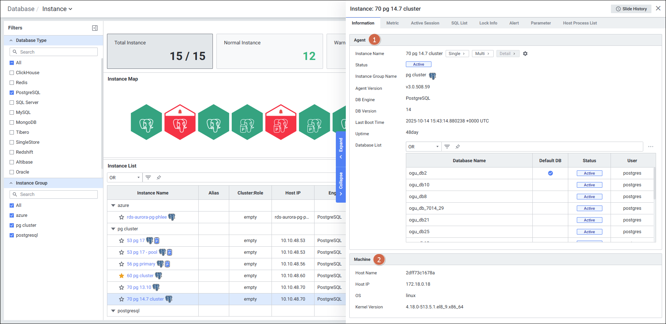Select the first red alert hexagon in Instance Map
Image resolution: width=666 pixels, height=324 pixels.
[180, 122]
